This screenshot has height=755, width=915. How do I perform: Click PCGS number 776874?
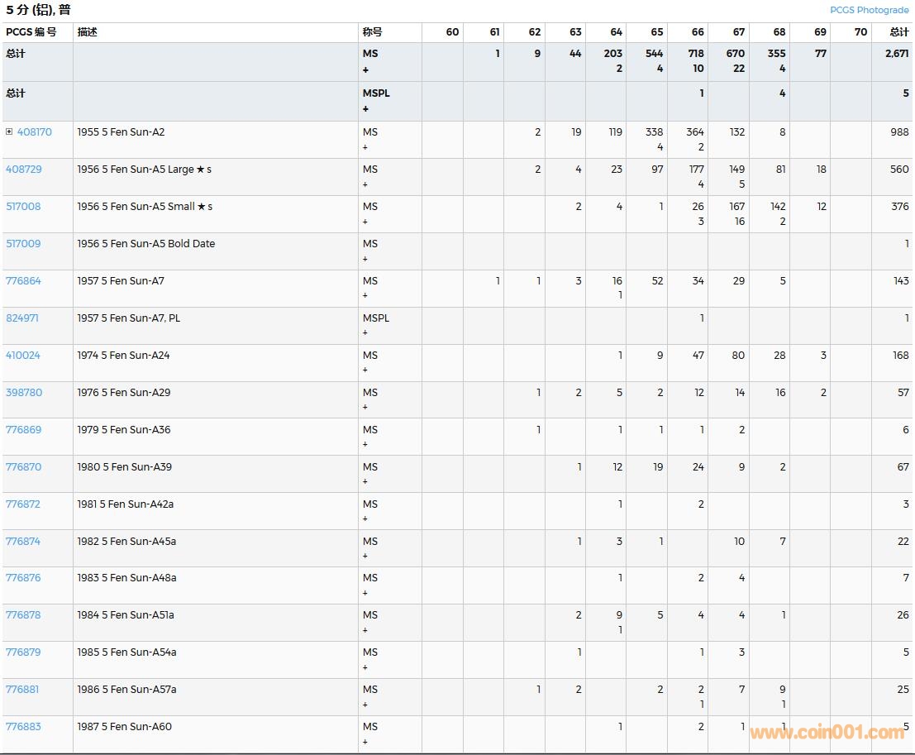tap(23, 542)
